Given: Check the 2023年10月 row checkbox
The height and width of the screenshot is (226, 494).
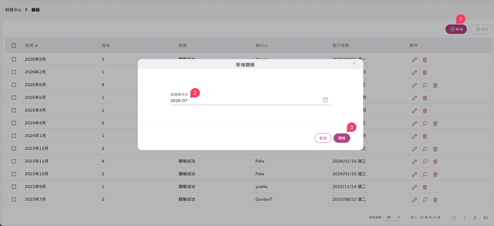Looking at the screenshot, I should point(14,174).
